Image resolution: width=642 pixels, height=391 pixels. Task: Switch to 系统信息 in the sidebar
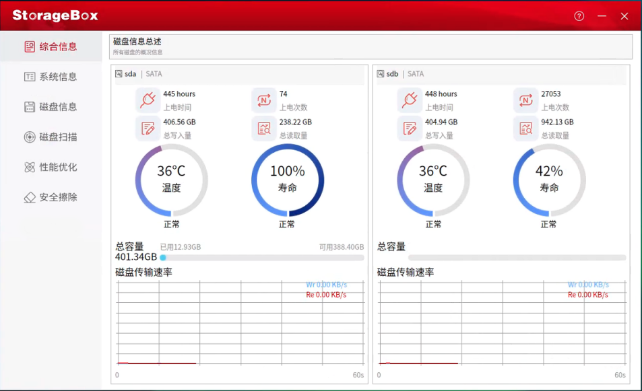click(x=51, y=77)
